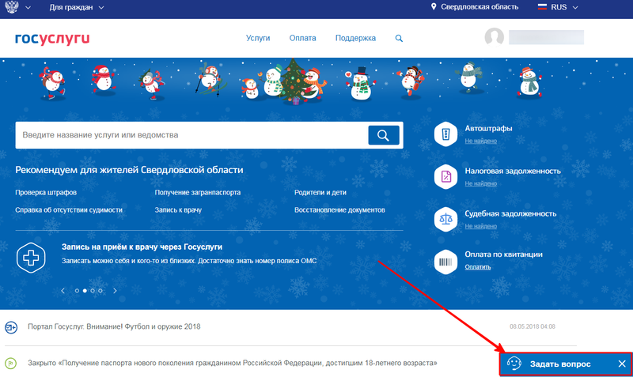Expand the chevron beside the coat of arms
Viewport: 633px width, 377px height.
(28, 7)
